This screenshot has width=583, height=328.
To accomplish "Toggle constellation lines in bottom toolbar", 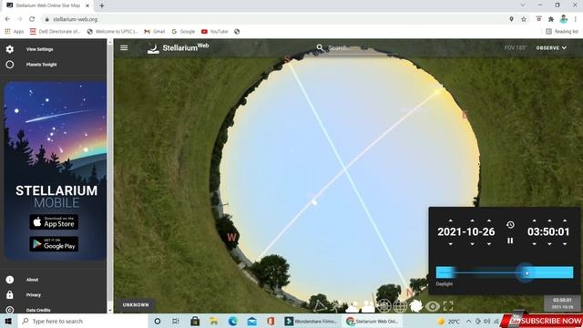I will (320, 306).
